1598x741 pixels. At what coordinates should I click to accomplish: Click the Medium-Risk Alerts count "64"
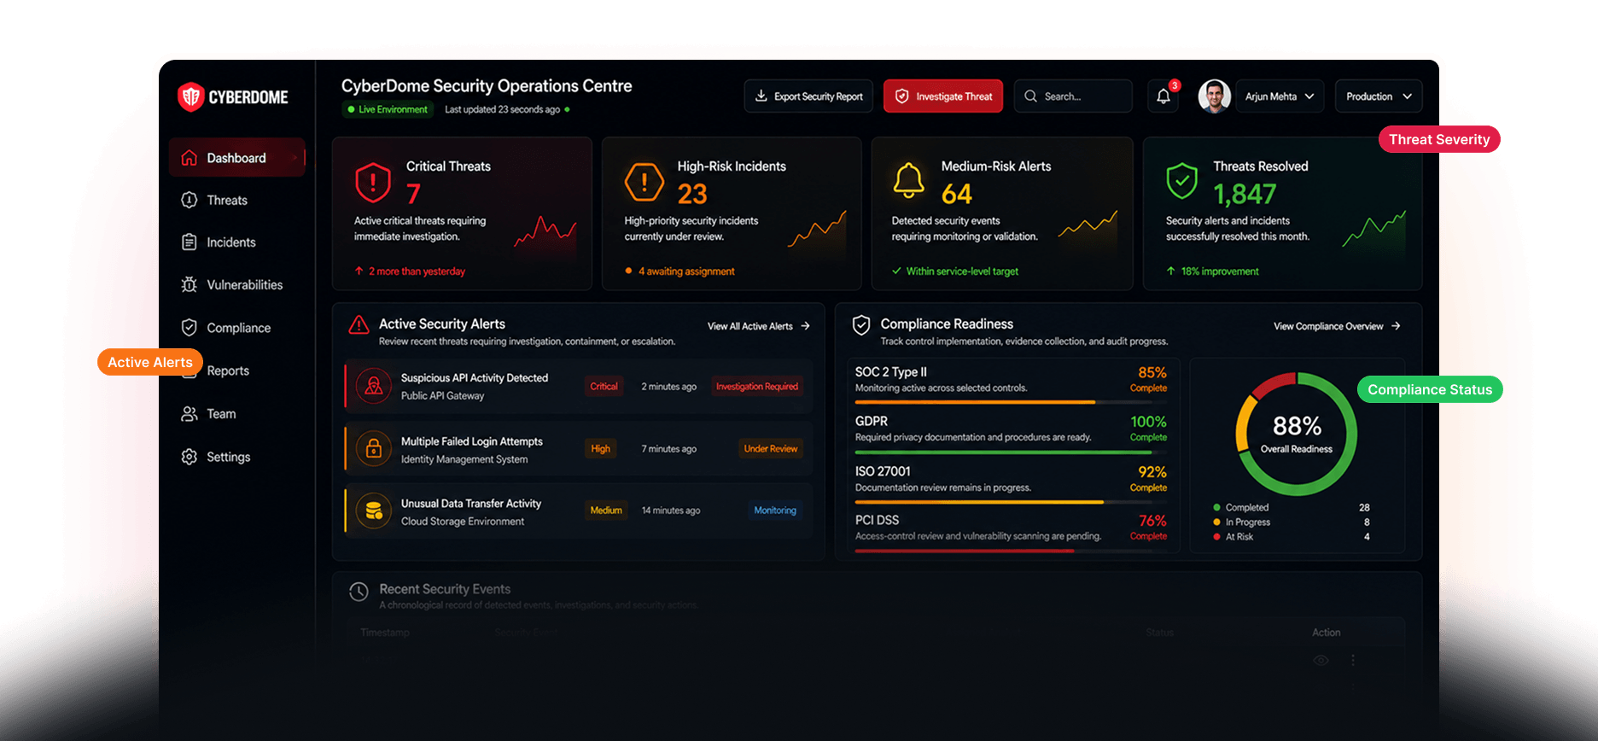pos(957,195)
